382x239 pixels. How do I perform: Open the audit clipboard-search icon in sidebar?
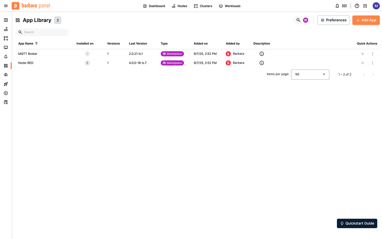(6, 102)
